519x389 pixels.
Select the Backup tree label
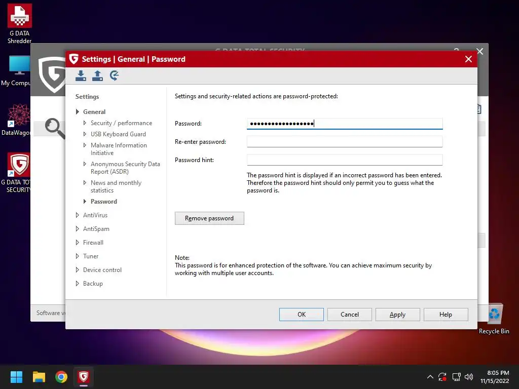coord(93,284)
